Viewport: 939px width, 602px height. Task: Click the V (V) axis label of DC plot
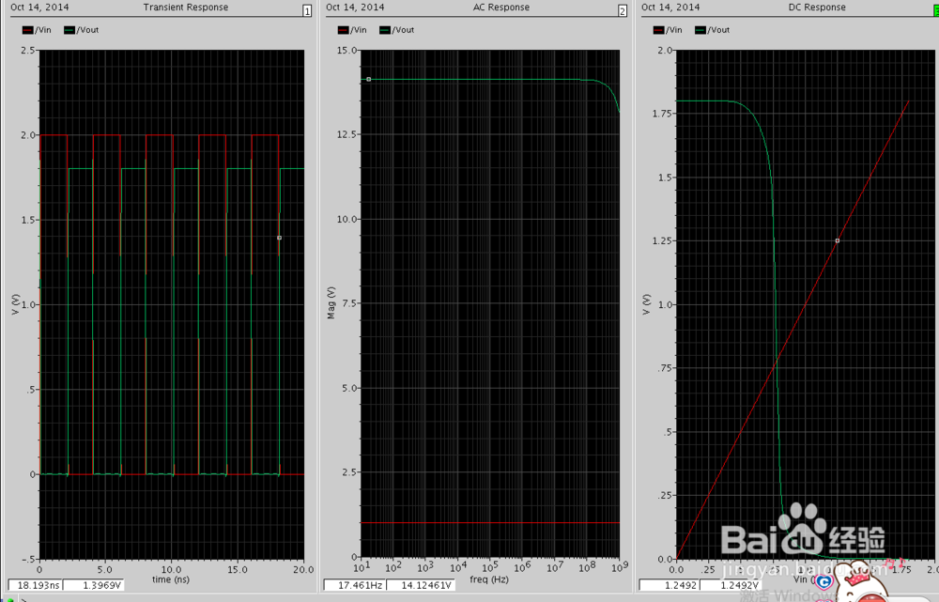click(646, 304)
